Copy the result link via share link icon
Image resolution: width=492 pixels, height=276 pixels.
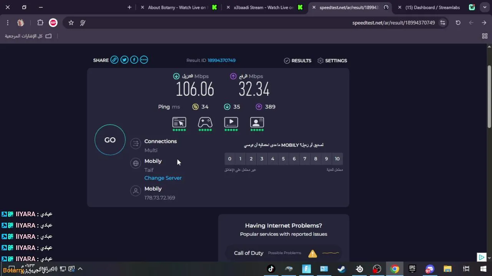(114, 60)
